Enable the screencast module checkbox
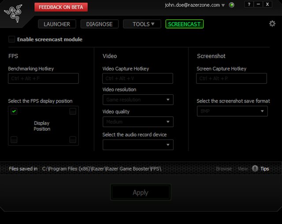This screenshot has width=282, height=224. (11, 40)
